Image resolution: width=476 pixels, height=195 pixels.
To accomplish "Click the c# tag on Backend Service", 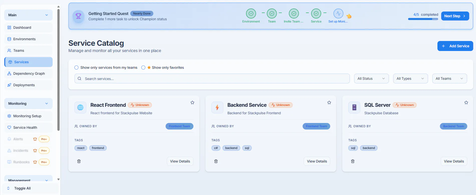I will [216, 148].
